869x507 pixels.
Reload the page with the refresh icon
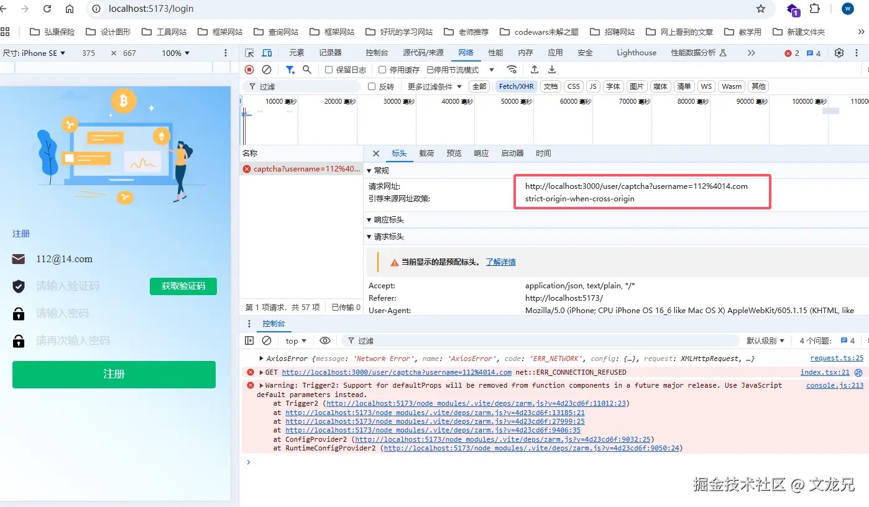47,9
